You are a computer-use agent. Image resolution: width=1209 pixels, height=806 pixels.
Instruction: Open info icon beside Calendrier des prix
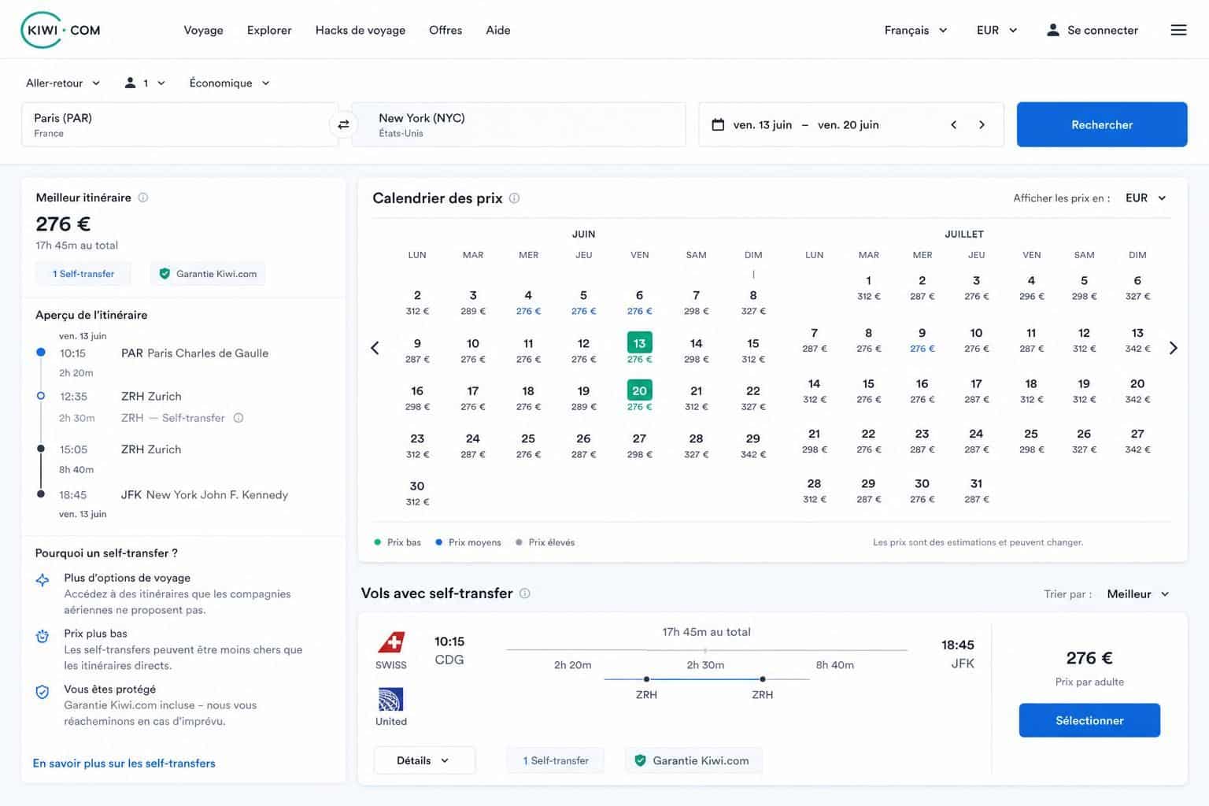514,198
